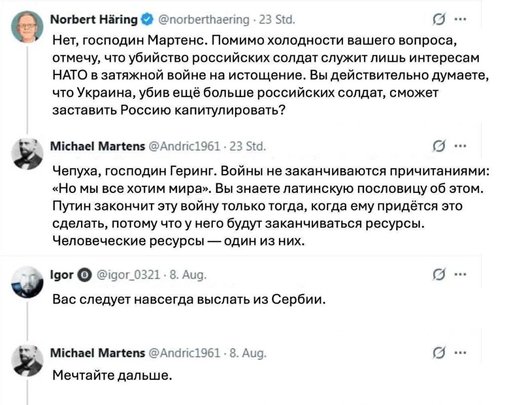Visit @norberthaering handle link

(204, 20)
